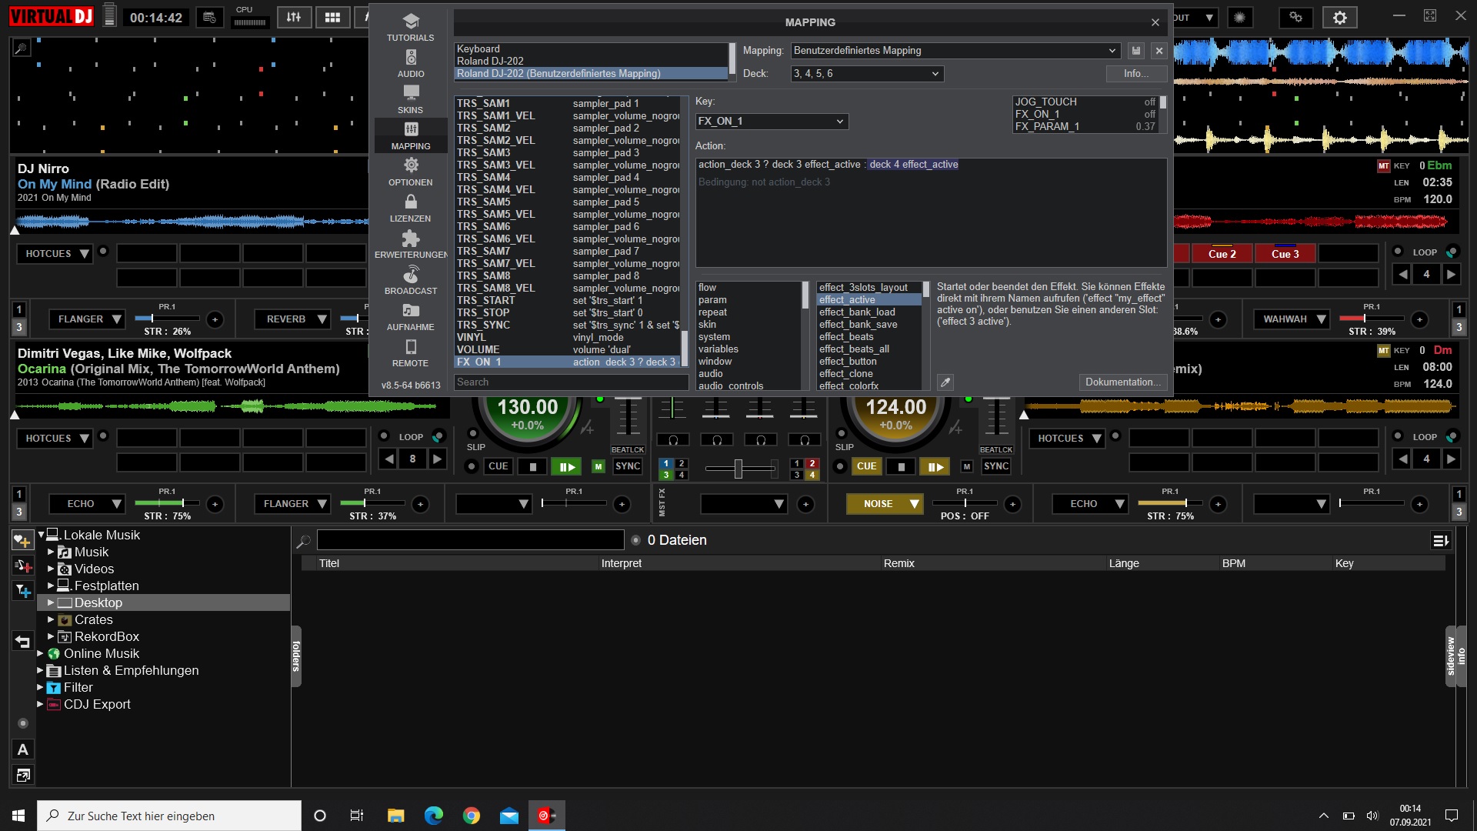Toggle the left deck play/pause button
Viewport: 1477px width, 831px height.
[x=566, y=466]
